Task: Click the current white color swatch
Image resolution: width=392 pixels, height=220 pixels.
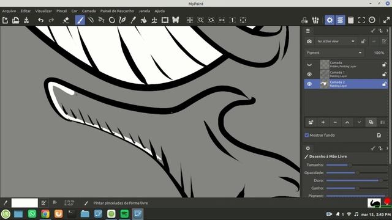Action: (24, 203)
